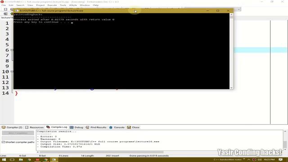Click the red Dev-C++ taskbar icon
Viewport: 288px width, 162px height.
(x=37, y=160)
